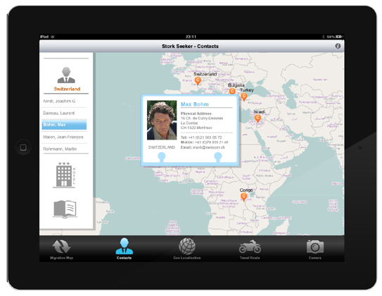Select the Congo map pin

point(243,197)
